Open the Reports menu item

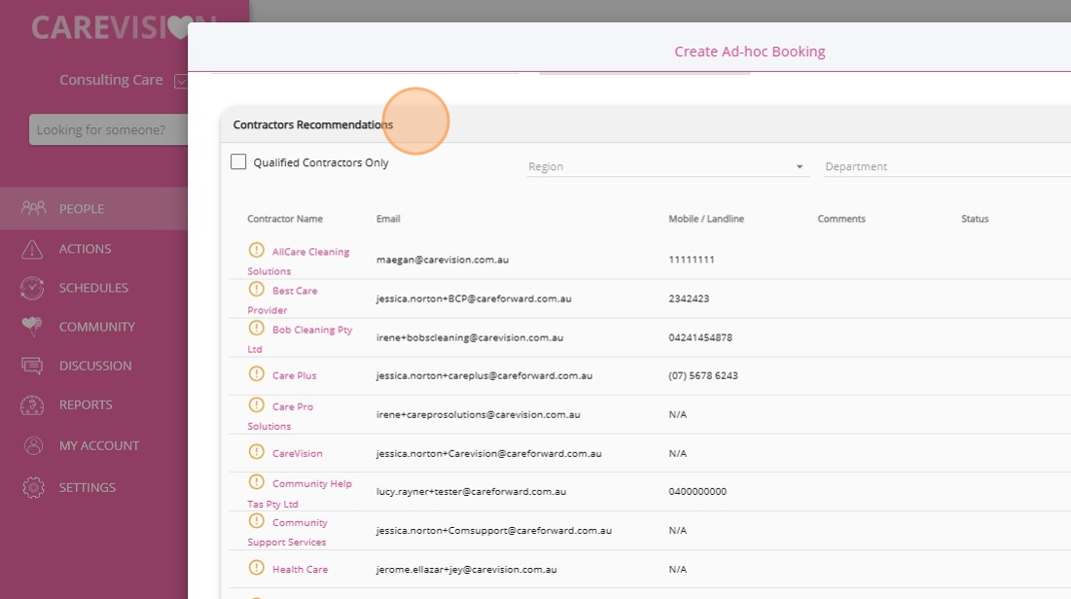point(86,405)
